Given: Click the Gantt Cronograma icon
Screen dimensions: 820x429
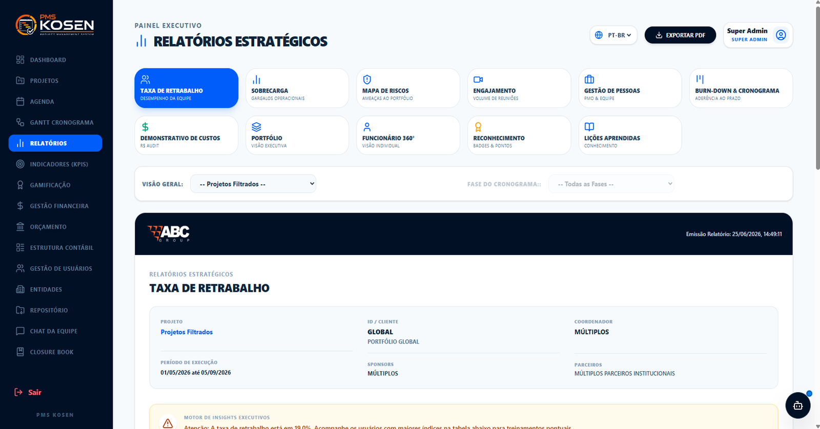Looking at the screenshot, I should (20, 122).
